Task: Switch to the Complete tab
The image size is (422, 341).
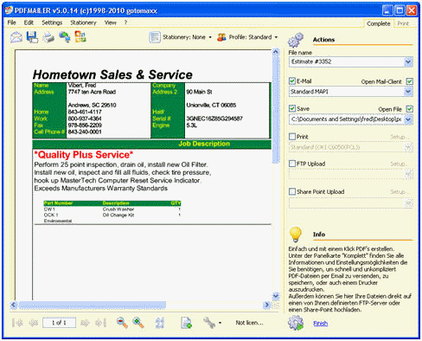Action: click(379, 23)
